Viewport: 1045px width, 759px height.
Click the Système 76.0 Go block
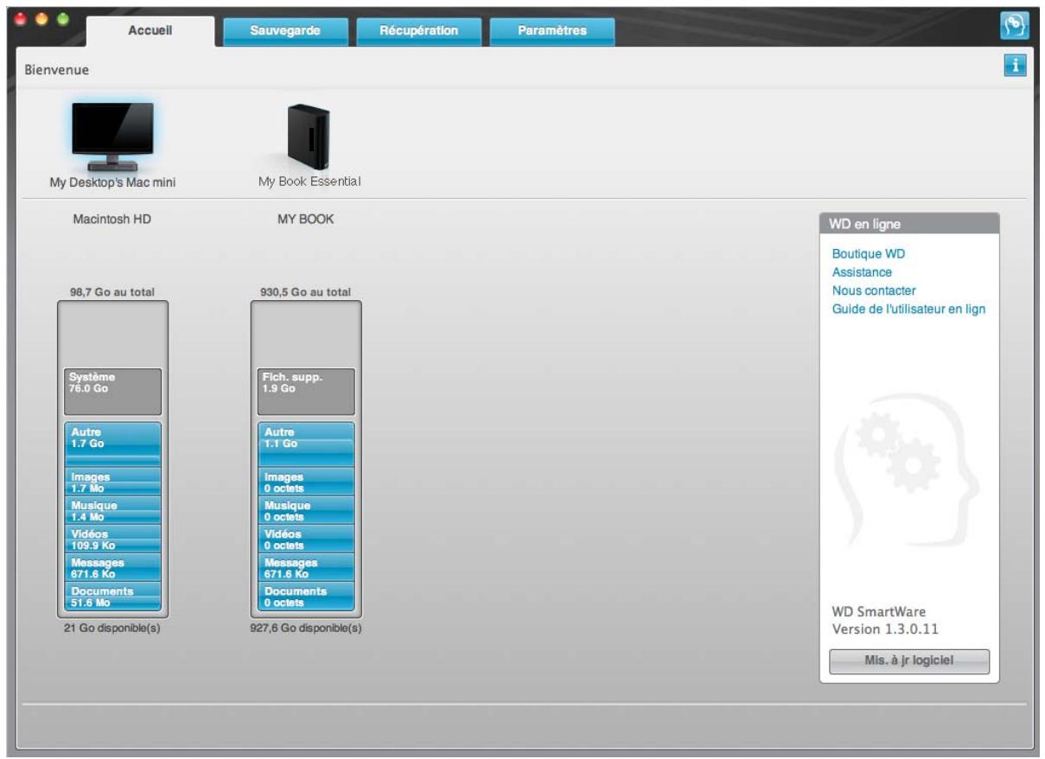(x=112, y=392)
